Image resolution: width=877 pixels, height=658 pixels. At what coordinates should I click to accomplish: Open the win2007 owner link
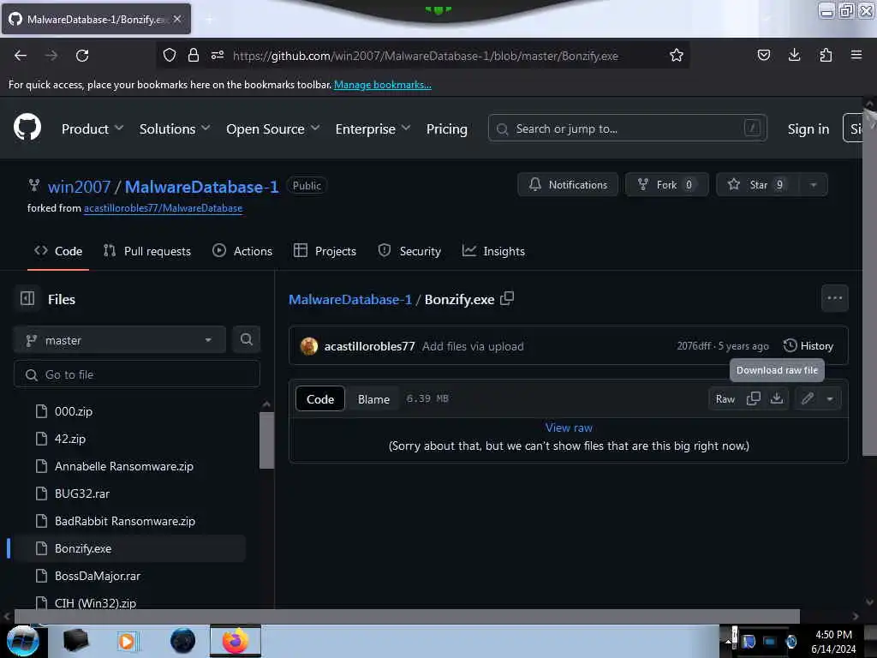click(x=79, y=187)
